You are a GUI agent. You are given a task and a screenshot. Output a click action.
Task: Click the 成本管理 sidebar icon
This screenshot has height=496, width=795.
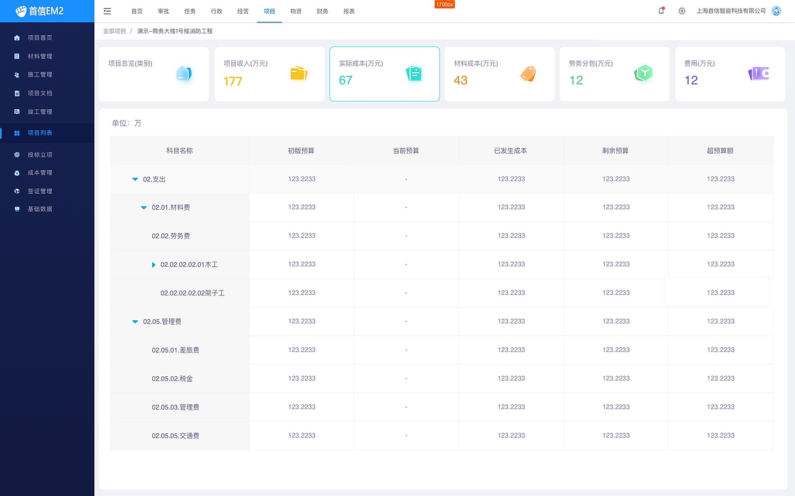coord(17,173)
